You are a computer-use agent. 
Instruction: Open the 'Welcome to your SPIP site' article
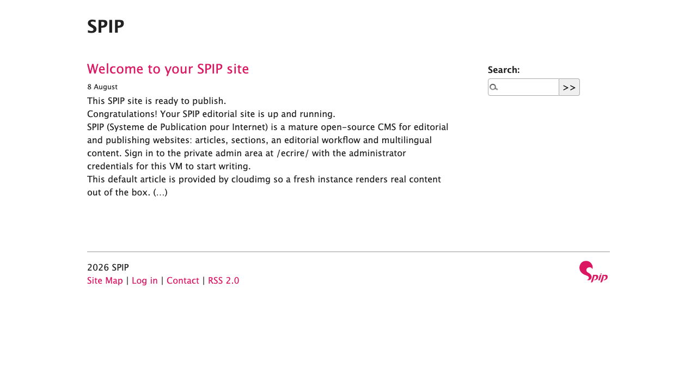pos(168,69)
